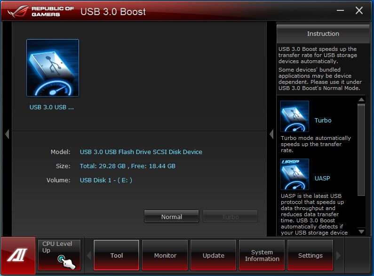This screenshot has width=374, height=276.
Task: Click the left arrow on the window's left edge
Action: pos(7,134)
